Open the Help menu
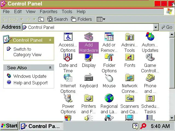The height and width of the screenshot is (131, 175). click(81, 11)
